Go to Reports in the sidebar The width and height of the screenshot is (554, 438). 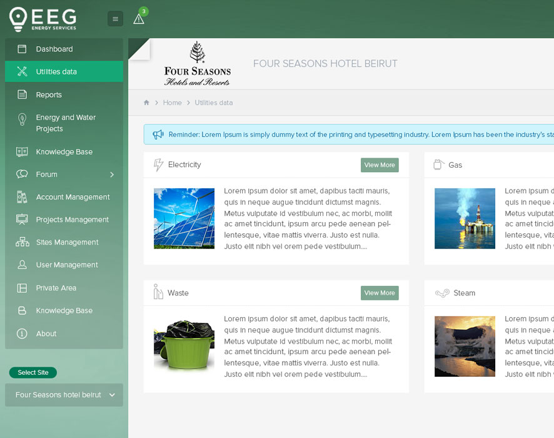pos(64,94)
